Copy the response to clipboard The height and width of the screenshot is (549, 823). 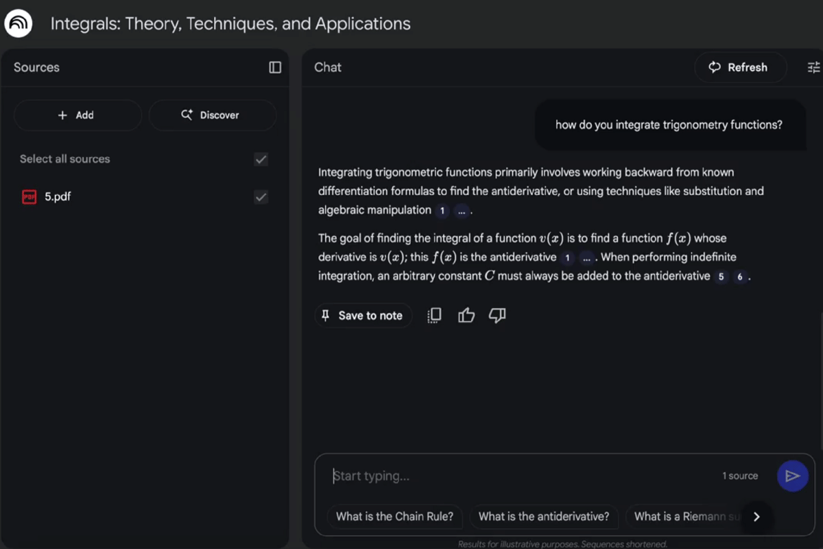coord(434,315)
